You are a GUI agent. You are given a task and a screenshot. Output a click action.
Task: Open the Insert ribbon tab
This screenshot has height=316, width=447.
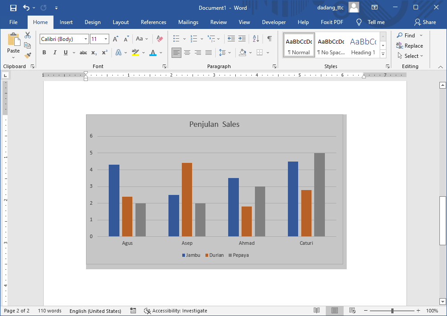tap(66, 22)
